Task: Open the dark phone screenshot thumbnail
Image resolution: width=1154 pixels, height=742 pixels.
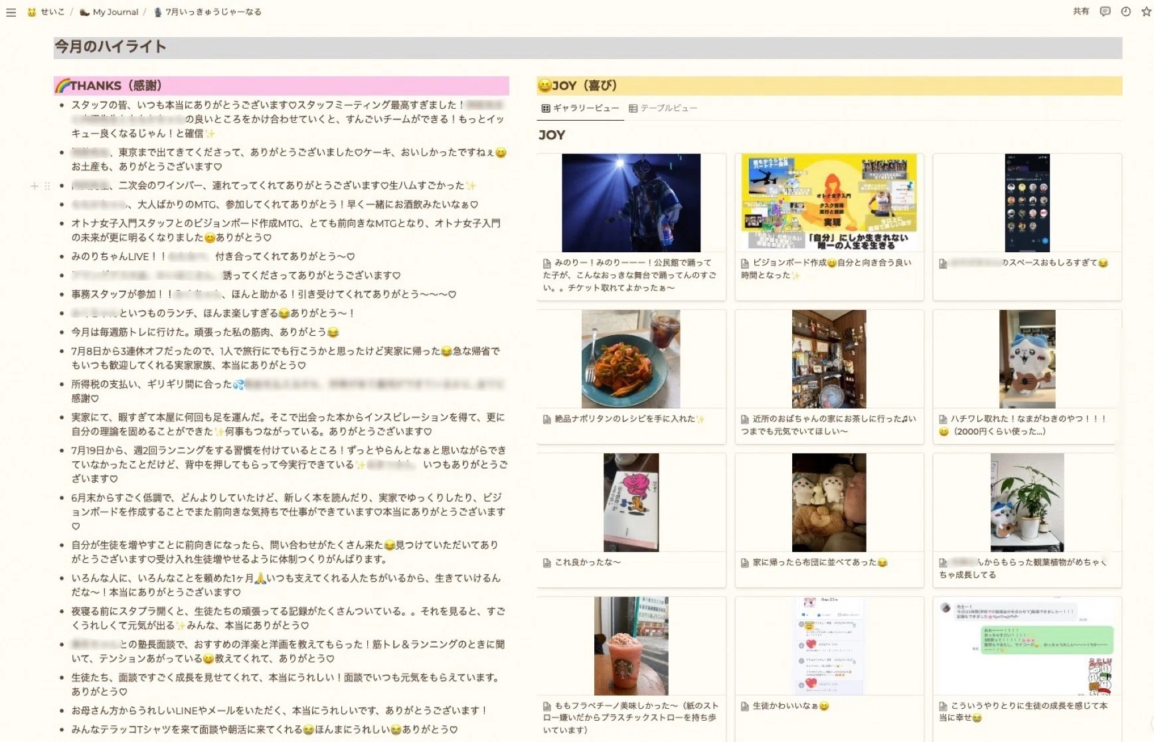Action: click(x=1027, y=203)
